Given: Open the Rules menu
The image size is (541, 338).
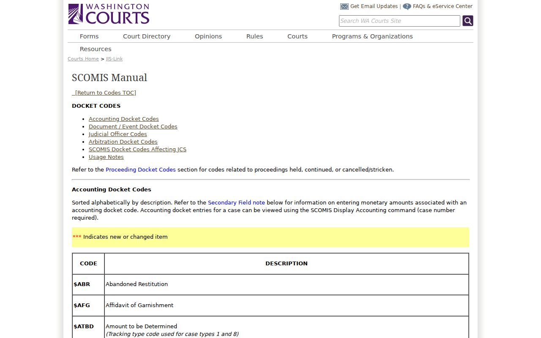Looking at the screenshot, I should tap(255, 36).
